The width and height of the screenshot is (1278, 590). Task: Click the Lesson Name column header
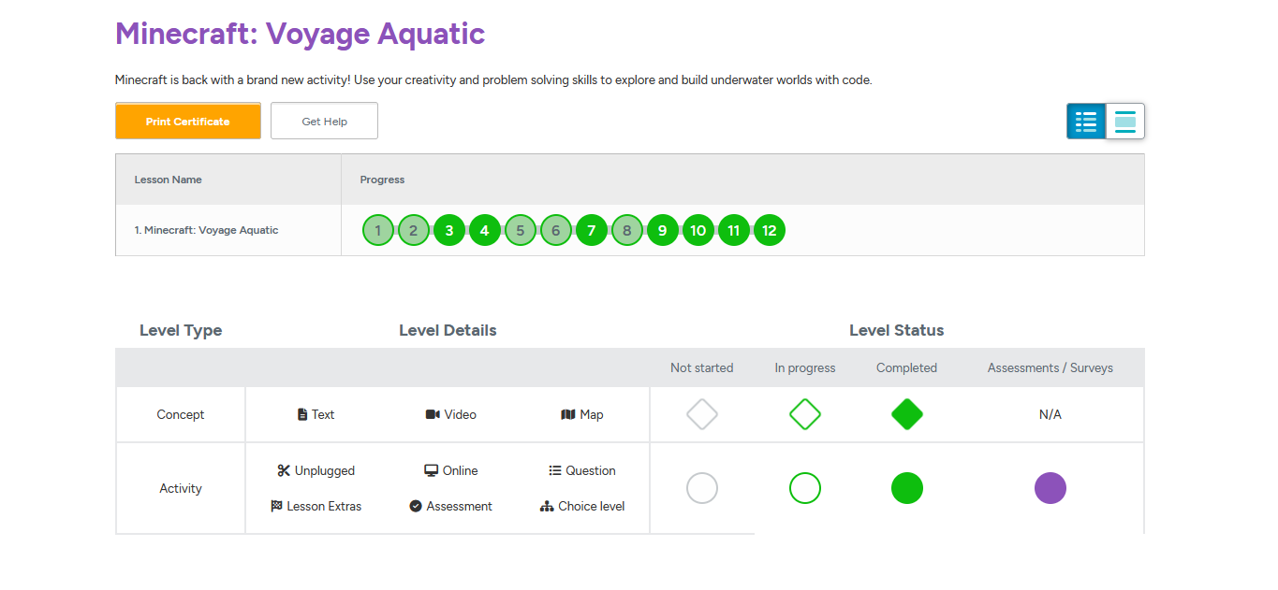point(169,180)
